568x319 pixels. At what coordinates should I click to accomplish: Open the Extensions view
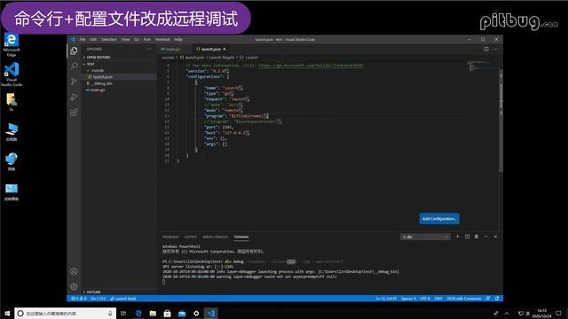click(74, 113)
